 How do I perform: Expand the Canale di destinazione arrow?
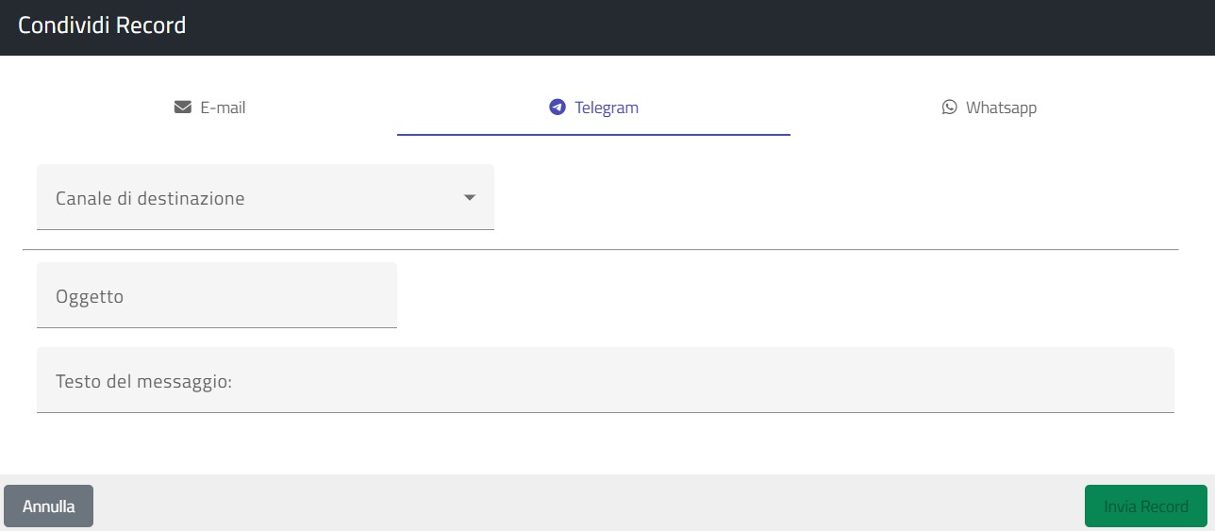[470, 198]
